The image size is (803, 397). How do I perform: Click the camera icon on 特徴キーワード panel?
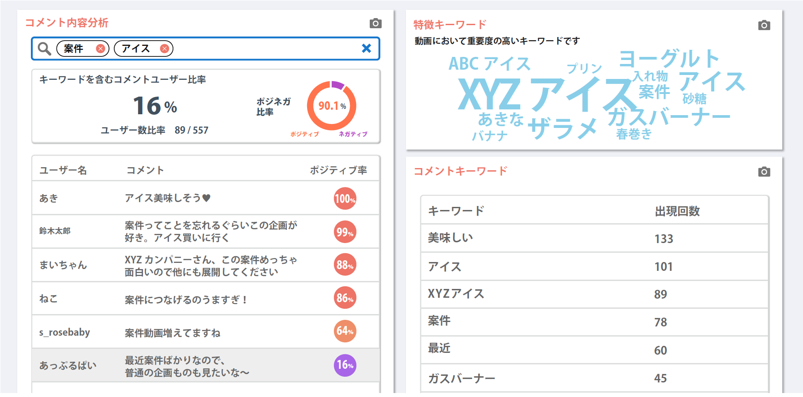(765, 25)
